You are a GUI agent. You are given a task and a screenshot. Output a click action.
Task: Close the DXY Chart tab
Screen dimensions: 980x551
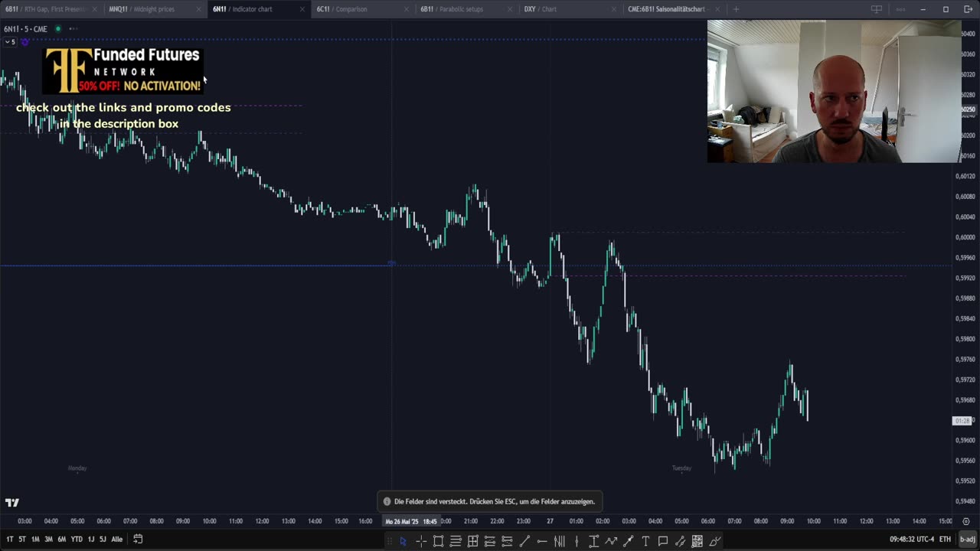tap(614, 9)
